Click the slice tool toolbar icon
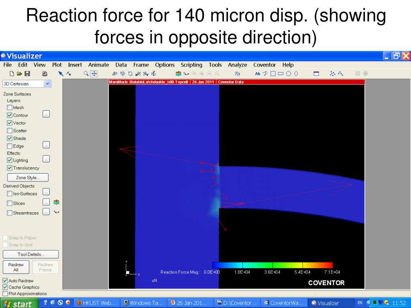 pos(179,74)
